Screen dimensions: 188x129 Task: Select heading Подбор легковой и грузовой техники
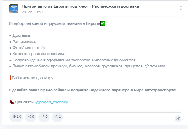coord(58,23)
